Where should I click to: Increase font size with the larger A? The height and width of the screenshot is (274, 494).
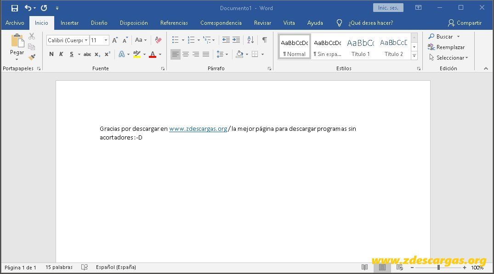coord(115,40)
